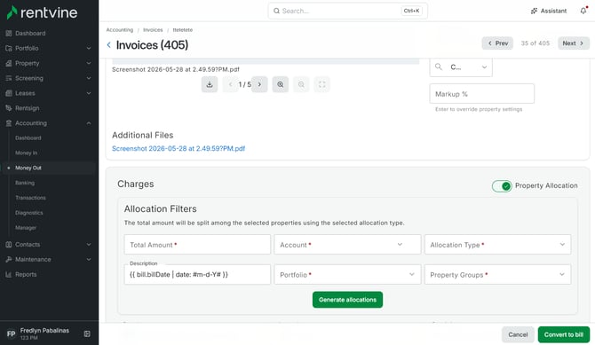The image size is (595, 345).
Task: Click the Total Amount field
Action: coord(197,245)
